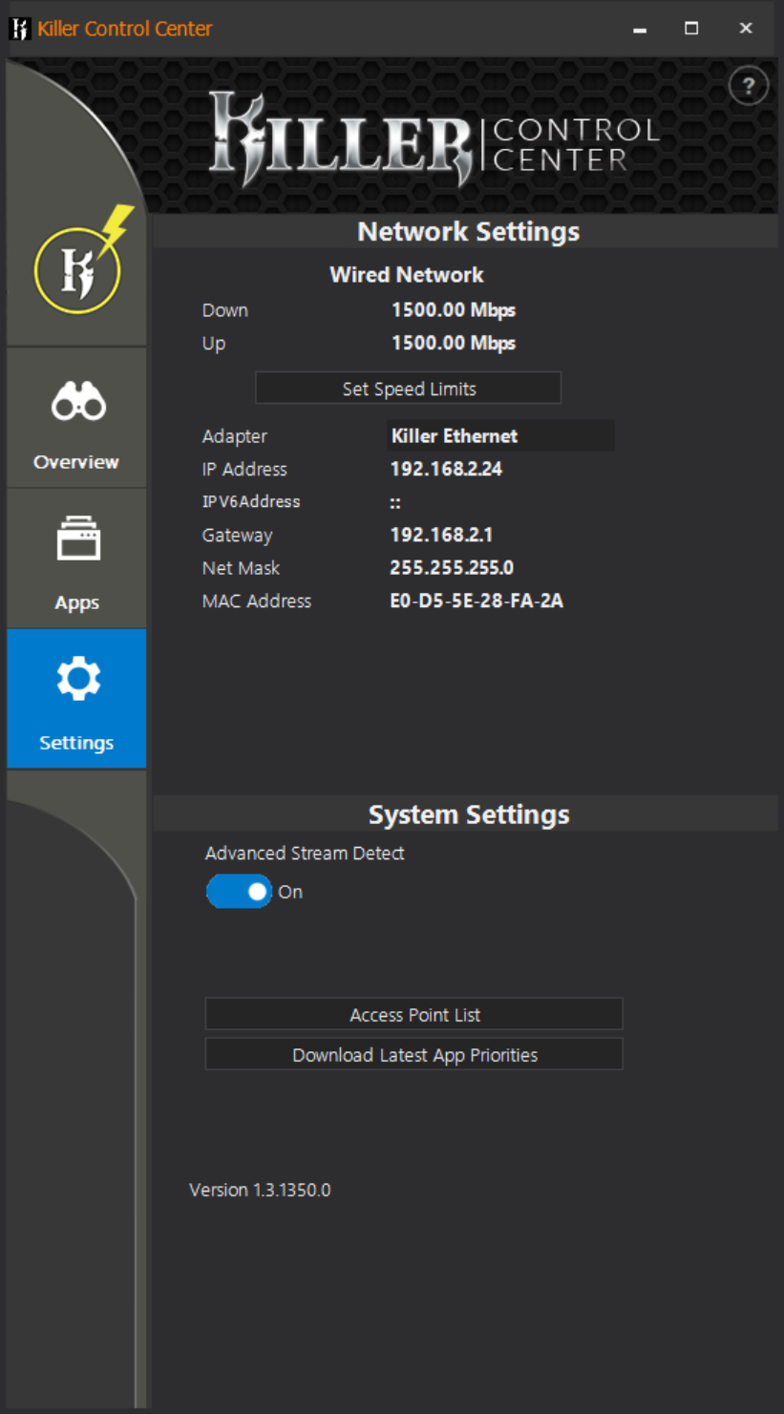Click the Version 1.3.1350.0 text
The image size is (784, 1414).
pos(260,1190)
